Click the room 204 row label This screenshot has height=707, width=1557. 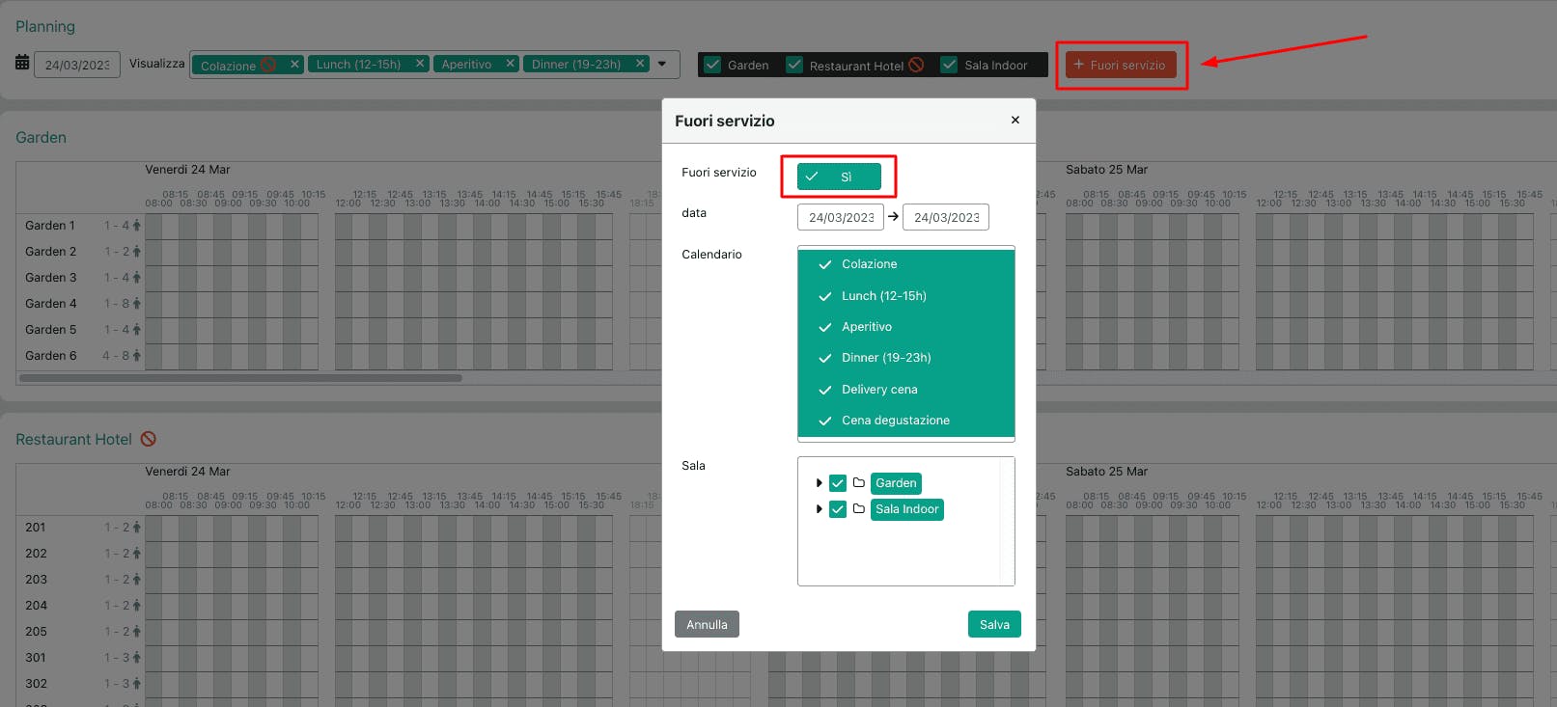36,605
